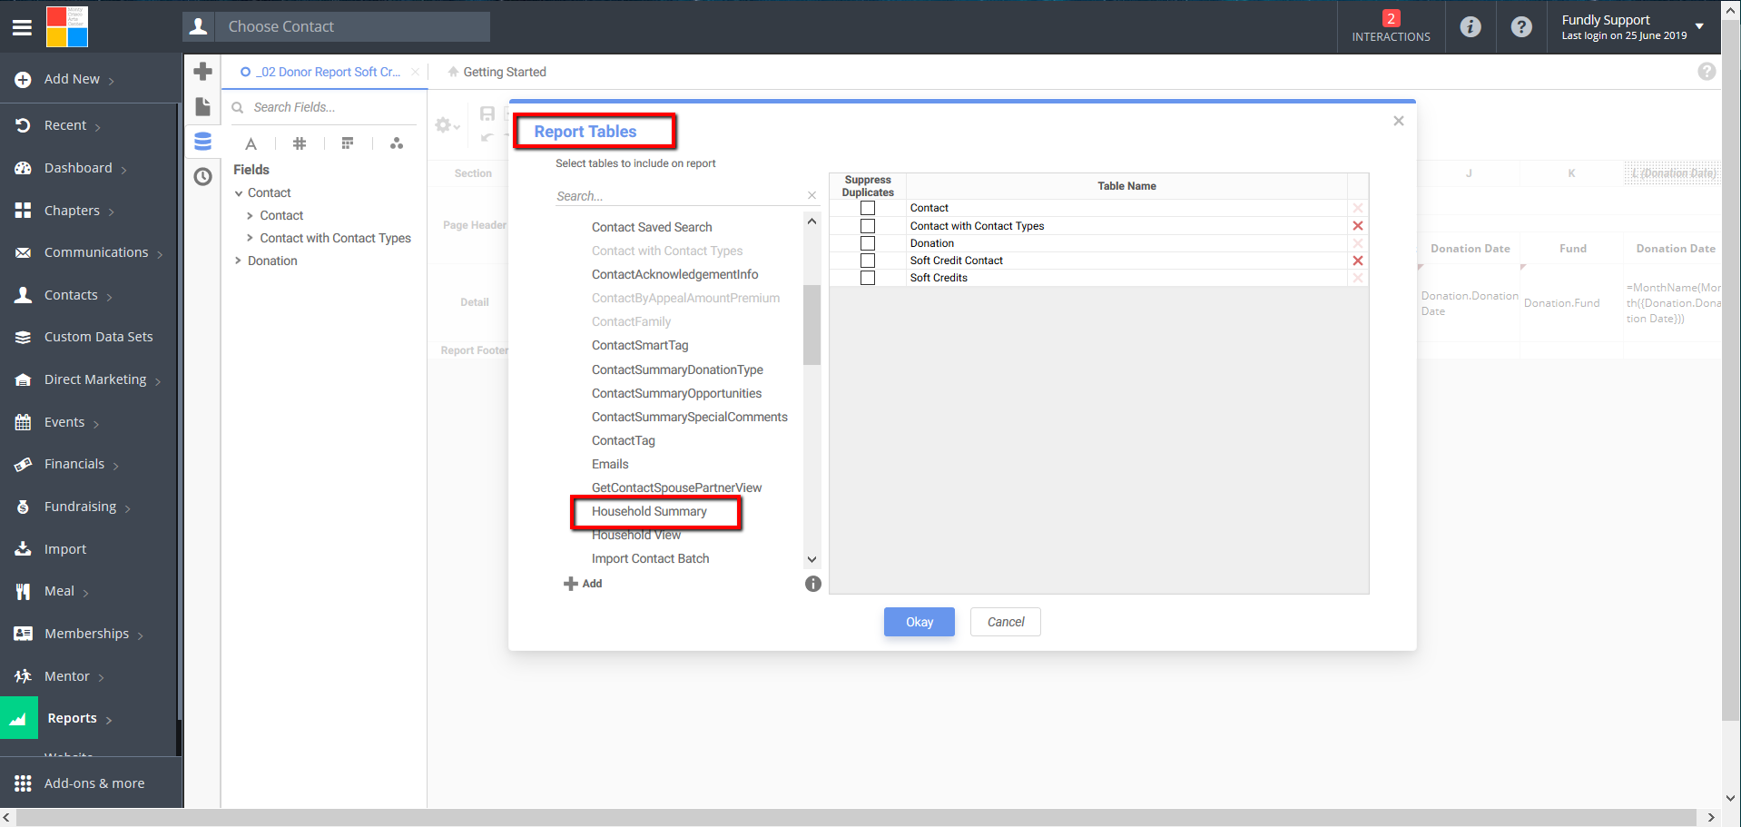Select ContactSmartTag in the table list
This screenshot has height=827, width=1741.
click(640, 345)
